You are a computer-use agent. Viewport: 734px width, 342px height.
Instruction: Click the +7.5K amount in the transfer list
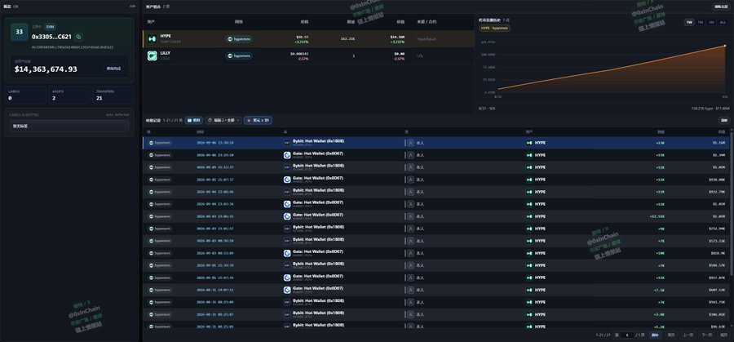point(661,290)
